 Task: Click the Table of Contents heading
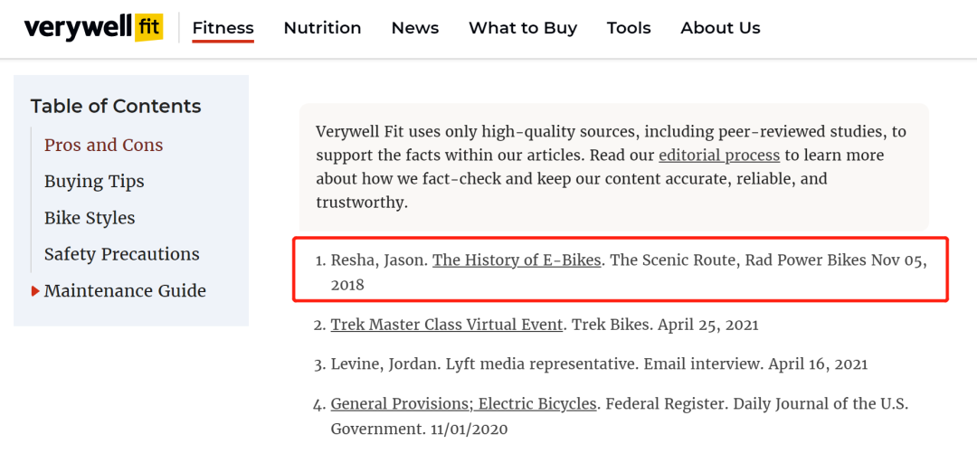(x=116, y=107)
